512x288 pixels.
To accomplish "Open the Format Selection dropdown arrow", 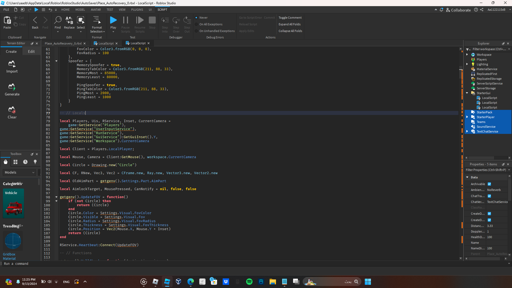I will 104,32.
